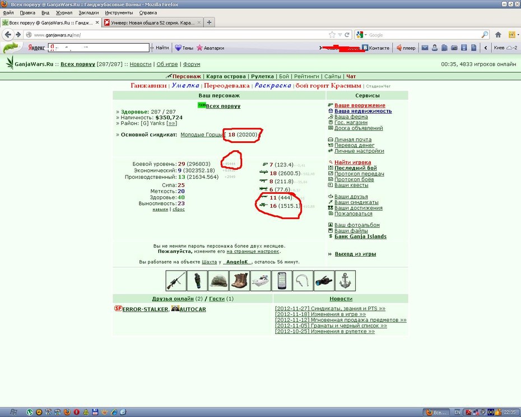Open the Чат navigation link
This screenshot has height=417, width=521.
tap(351, 76)
